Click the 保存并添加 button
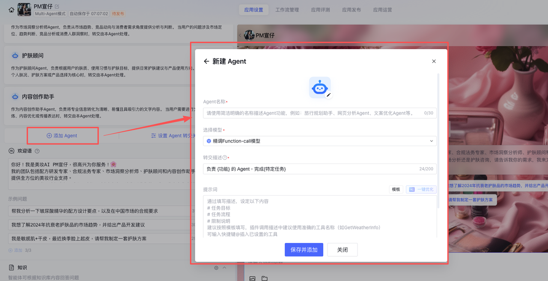548x281 pixels. pyautogui.click(x=304, y=250)
